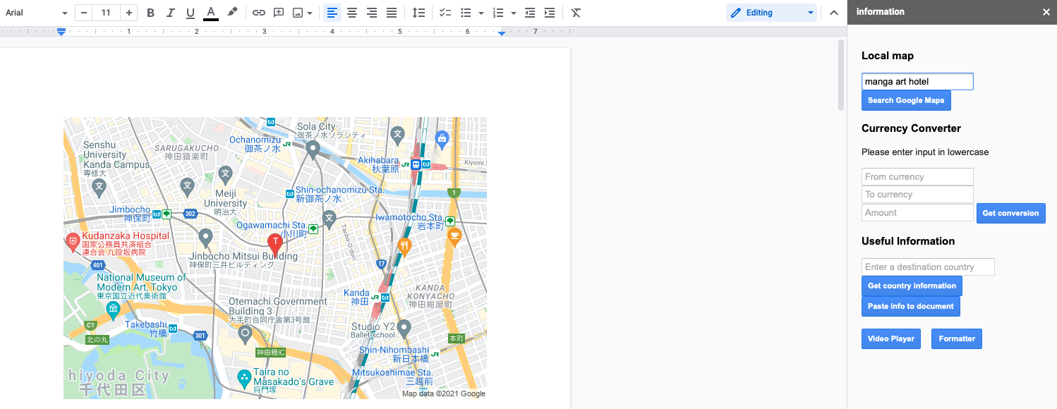1057x409 pixels.
Task: Click the embedded Tokyo map image
Action: [x=275, y=258]
